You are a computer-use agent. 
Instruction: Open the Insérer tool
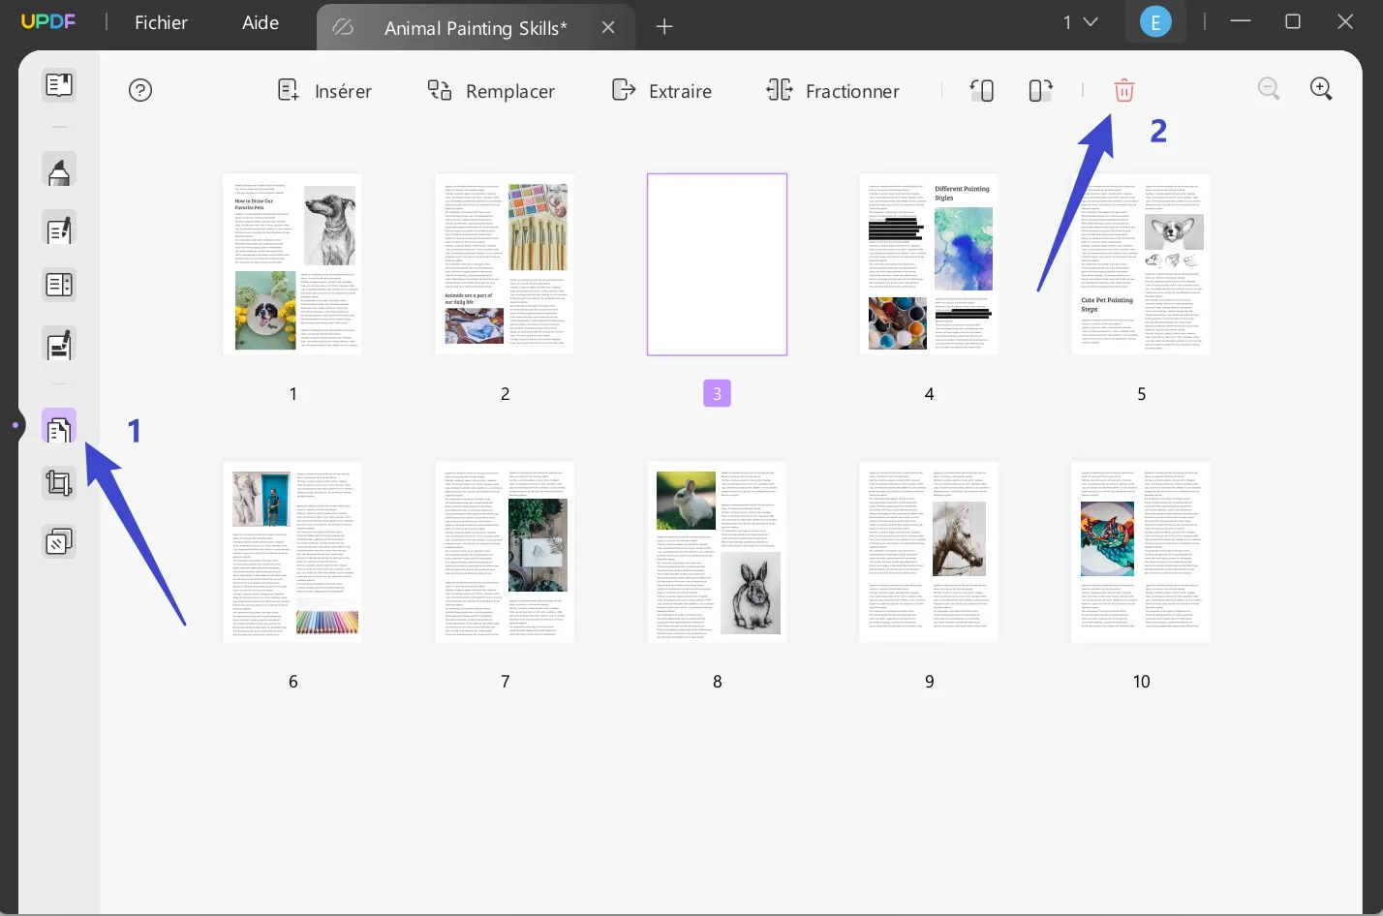coord(324,90)
